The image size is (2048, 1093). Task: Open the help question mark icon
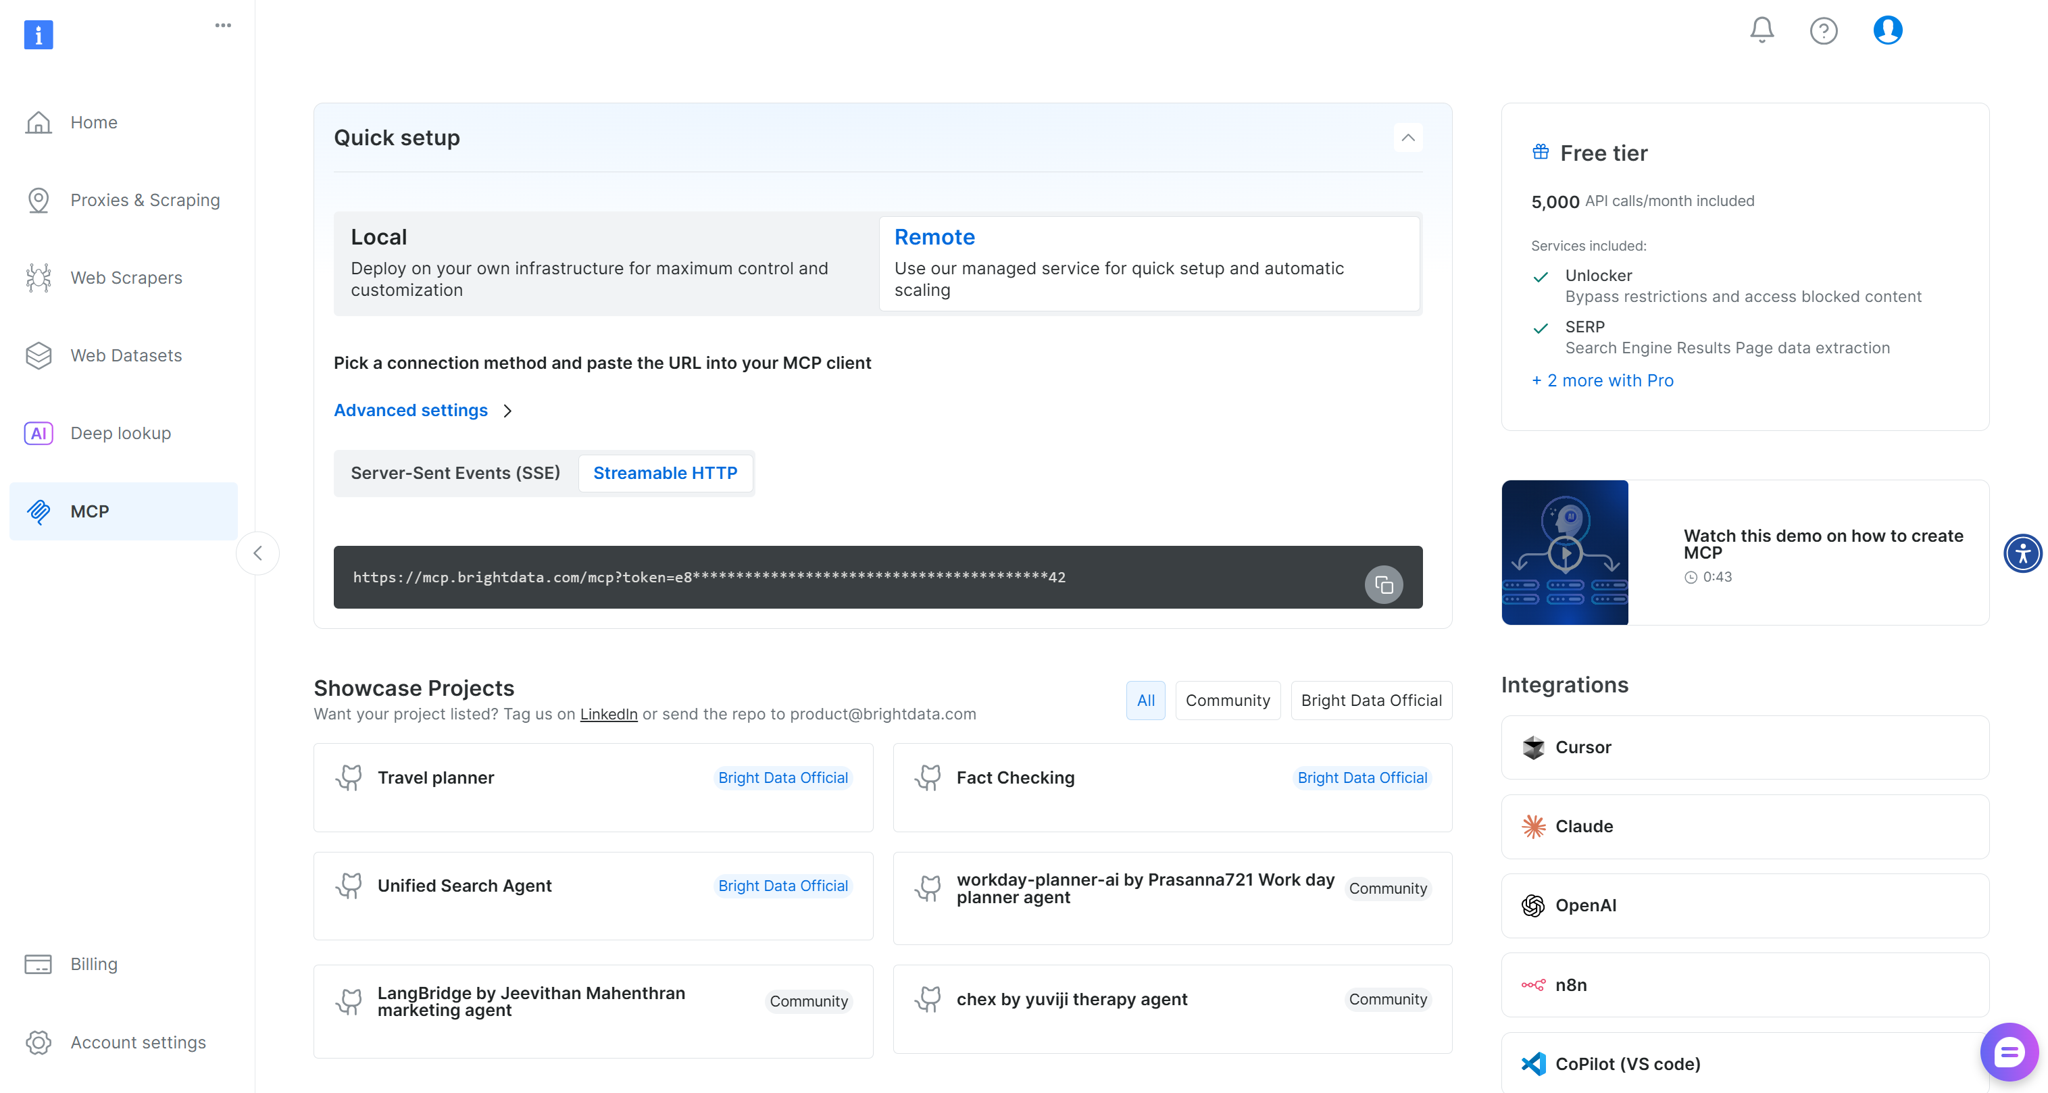click(x=1823, y=31)
